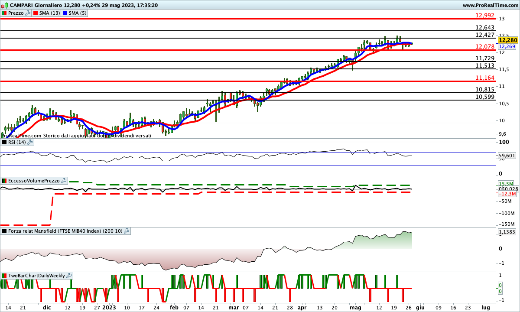Click the green 15.5M volume tag
This screenshot has width=520, height=312.
(506, 183)
